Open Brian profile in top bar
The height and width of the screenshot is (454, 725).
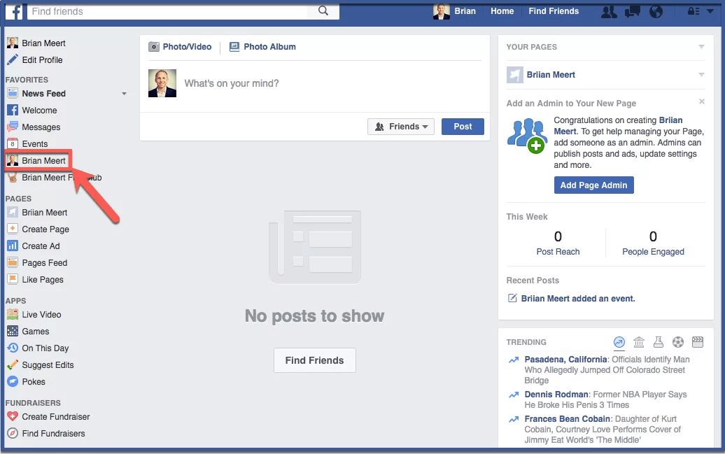(x=454, y=11)
